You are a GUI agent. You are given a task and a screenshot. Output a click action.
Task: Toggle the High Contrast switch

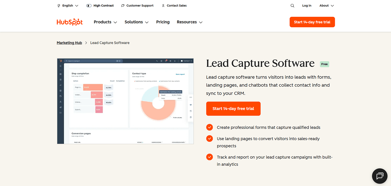(89, 5)
